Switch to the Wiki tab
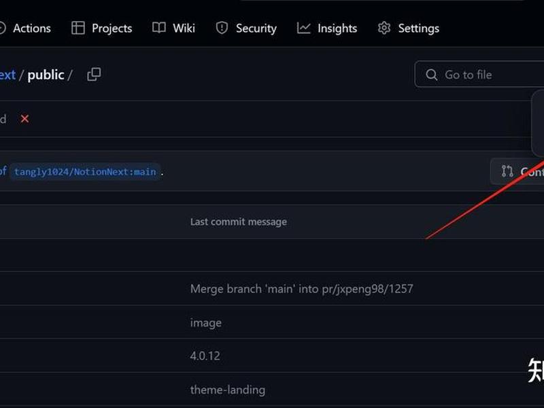The height and width of the screenshot is (408, 544). (x=173, y=28)
